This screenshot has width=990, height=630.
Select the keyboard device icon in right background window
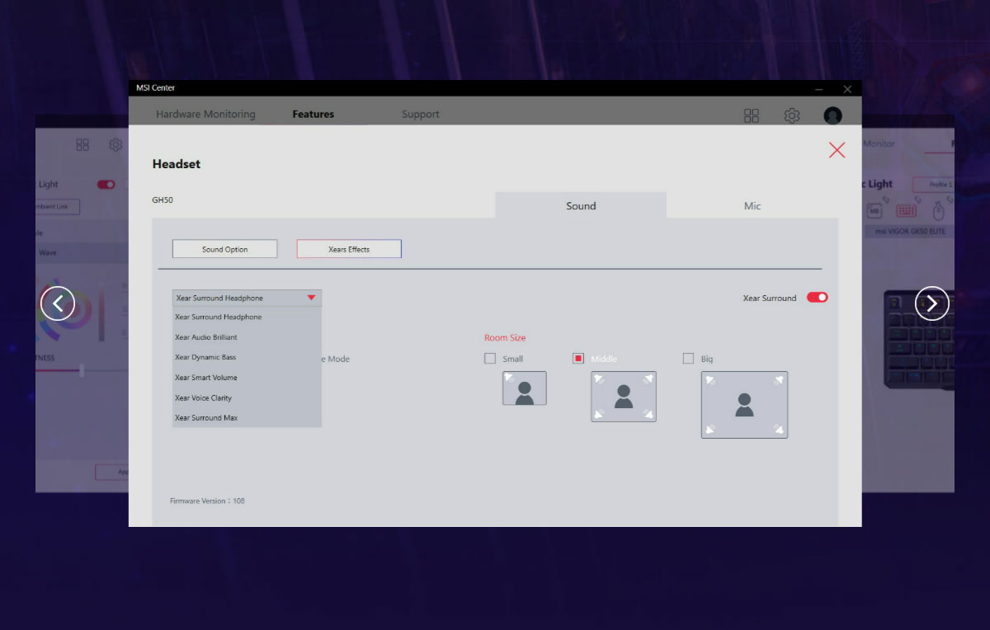tap(906, 211)
